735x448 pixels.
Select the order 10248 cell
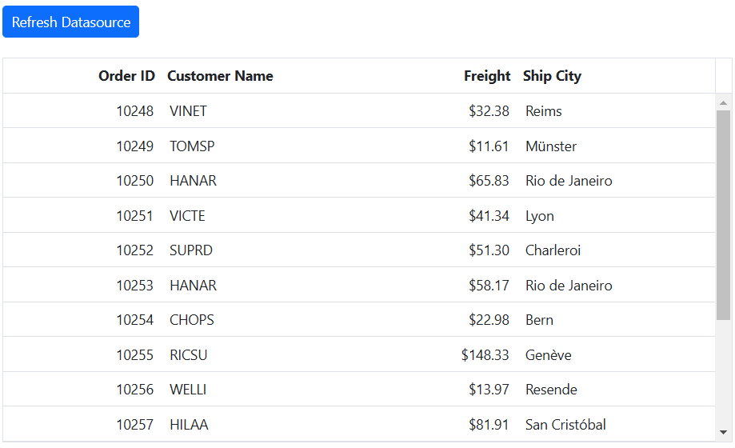pos(134,111)
